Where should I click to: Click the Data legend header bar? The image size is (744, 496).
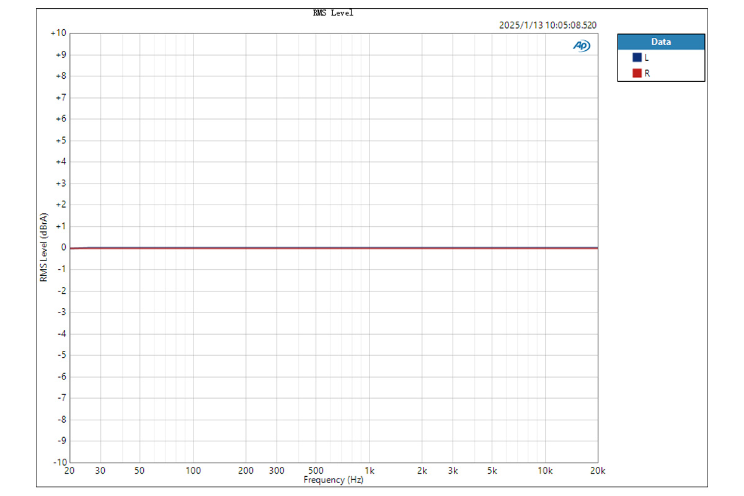[661, 42]
